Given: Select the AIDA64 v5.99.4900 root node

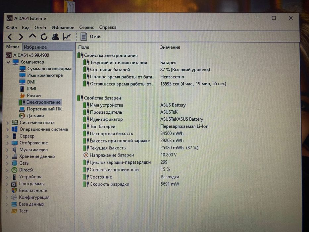Looking at the screenshot, I should click(27, 55).
